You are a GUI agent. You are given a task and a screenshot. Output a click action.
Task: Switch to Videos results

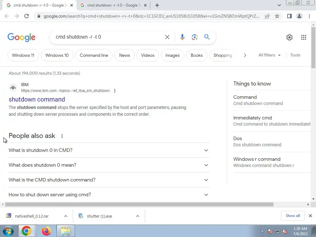[x=148, y=55]
